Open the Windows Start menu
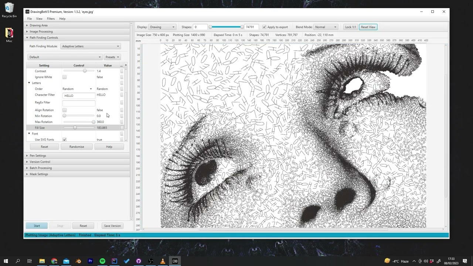The width and height of the screenshot is (473, 266). pyautogui.click(x=6, y=261)
